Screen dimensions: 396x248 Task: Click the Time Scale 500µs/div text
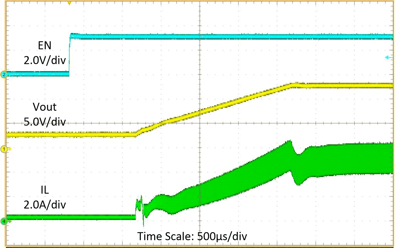point(192,236)
